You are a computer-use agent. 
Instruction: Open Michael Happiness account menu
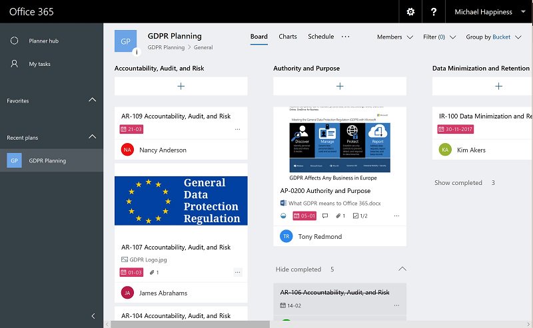pos(489,12)
